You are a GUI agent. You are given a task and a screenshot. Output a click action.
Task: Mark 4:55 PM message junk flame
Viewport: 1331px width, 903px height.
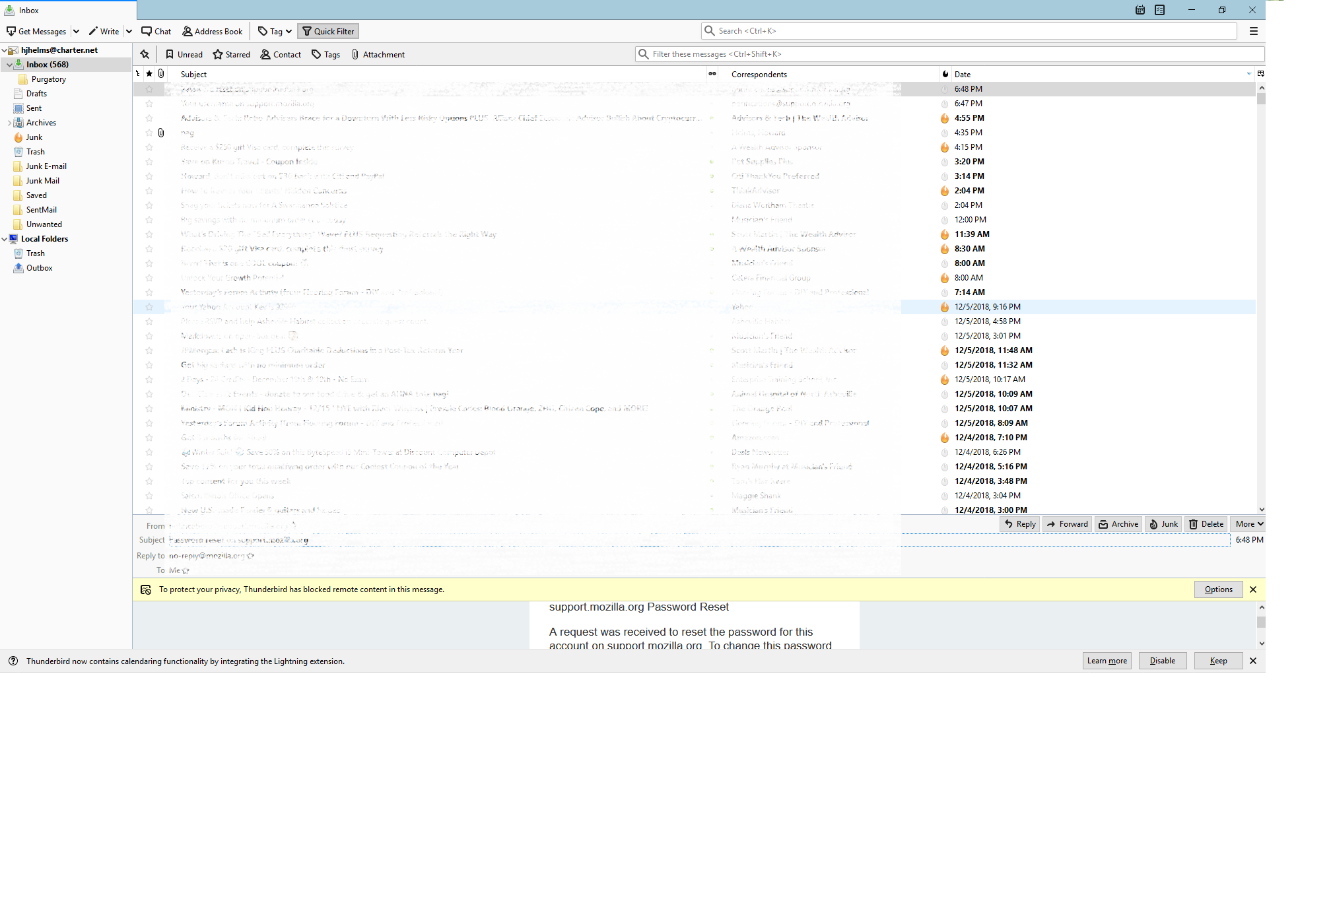click(x=945, y=118)
